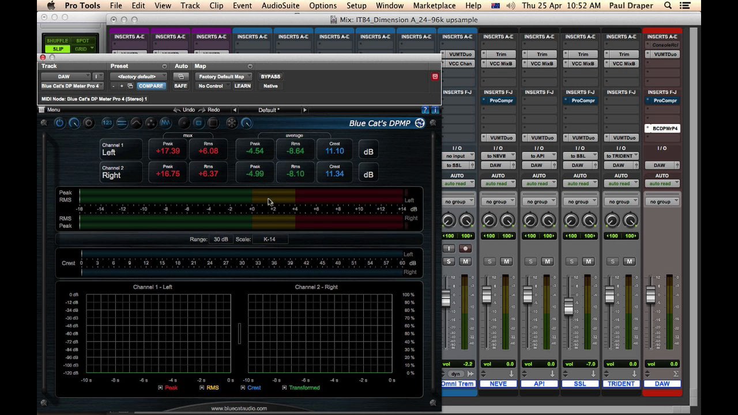The height and width of the screenshot is (415, 738).
Task: Open the K-14 scale dropdown
Action: 270,239
